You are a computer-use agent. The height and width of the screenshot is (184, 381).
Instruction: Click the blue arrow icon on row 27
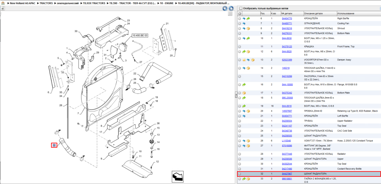[x=244, y=146]
